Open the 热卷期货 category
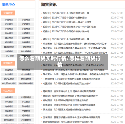Viewport: 125px width, 124px height. [x=26, y=42]
